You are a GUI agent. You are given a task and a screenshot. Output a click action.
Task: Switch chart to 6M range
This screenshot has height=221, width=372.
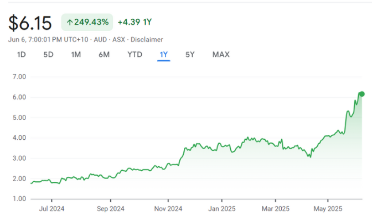click(x=104, y=55)
